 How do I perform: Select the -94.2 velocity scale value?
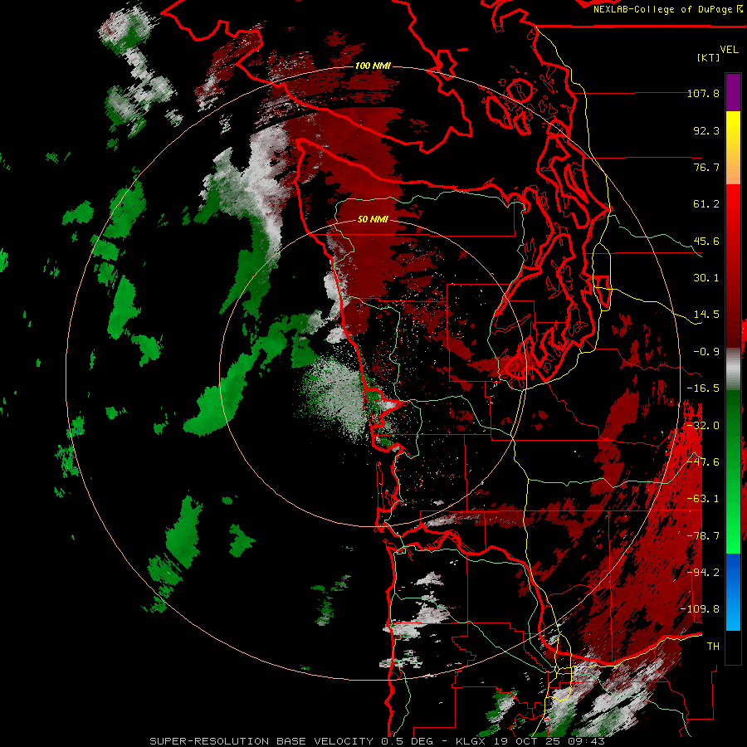[703, 573]
